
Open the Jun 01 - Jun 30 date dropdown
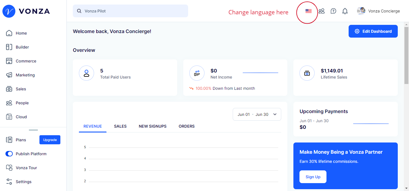(257, 114)
